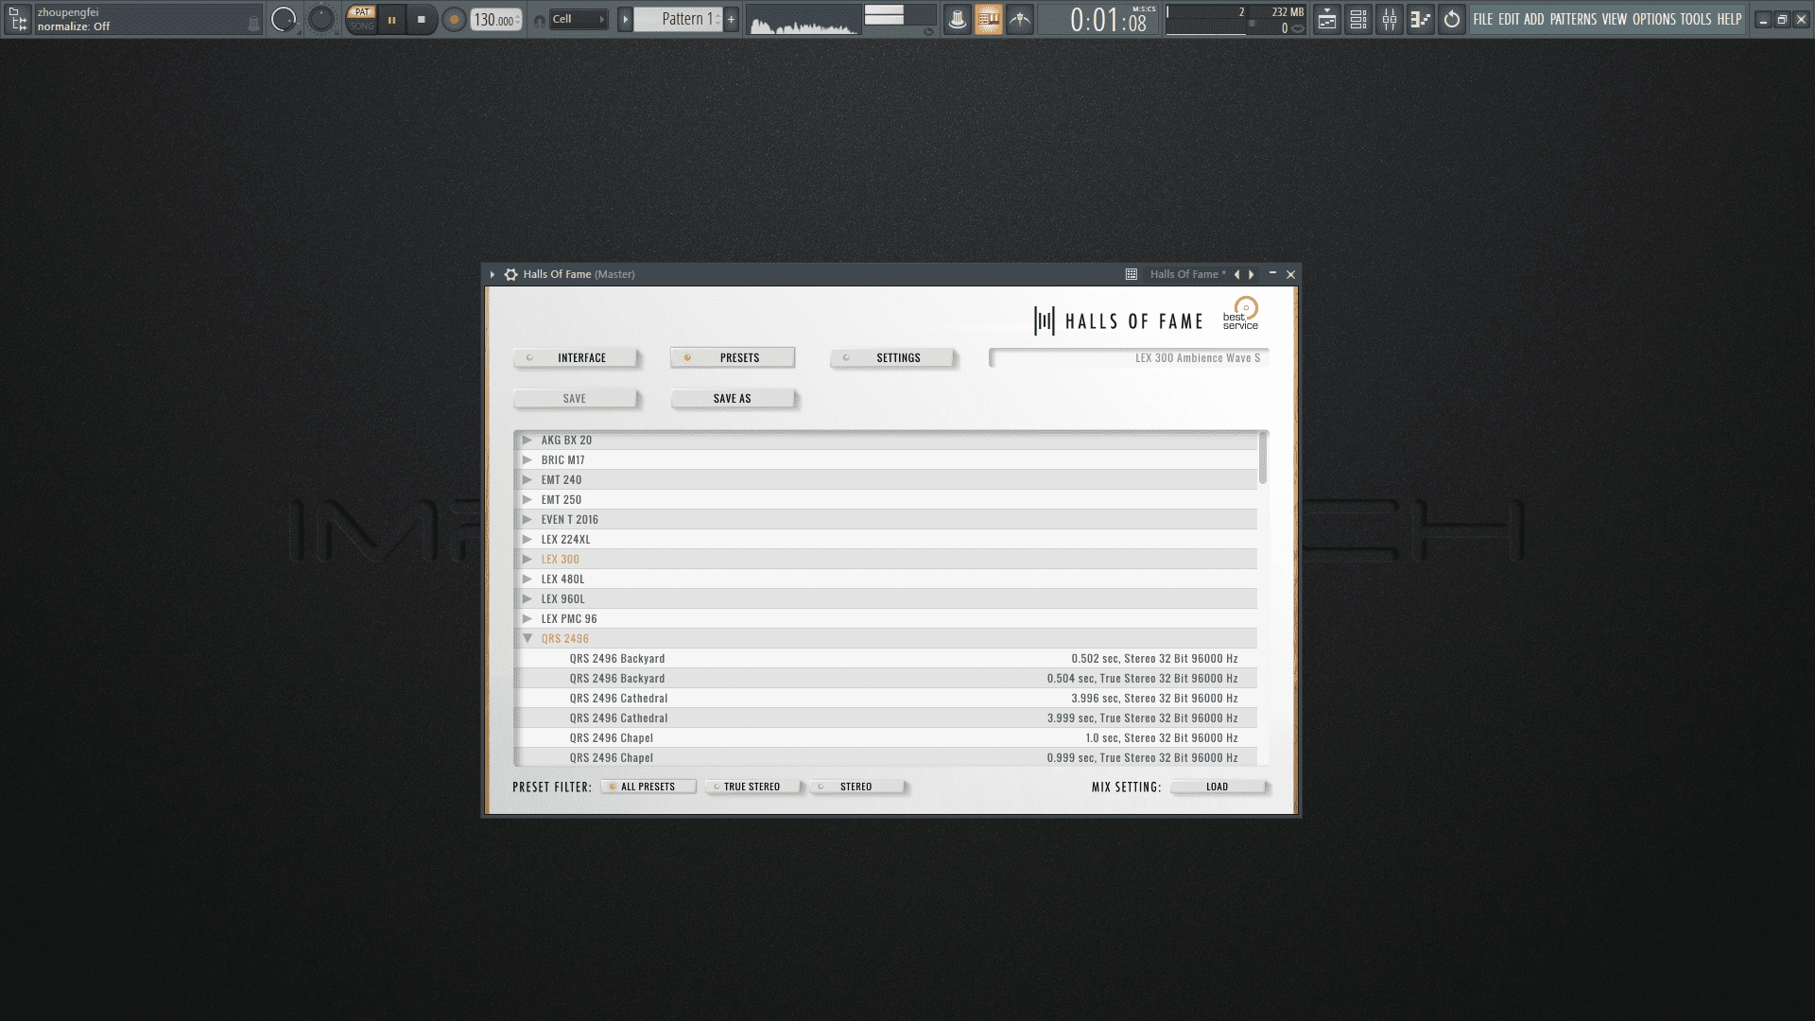Open the ADD menu

point(1533,19)
